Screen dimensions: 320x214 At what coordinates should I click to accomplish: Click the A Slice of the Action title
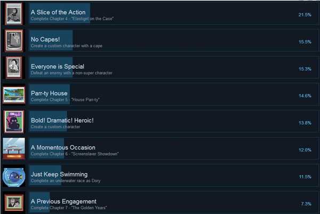58,12
